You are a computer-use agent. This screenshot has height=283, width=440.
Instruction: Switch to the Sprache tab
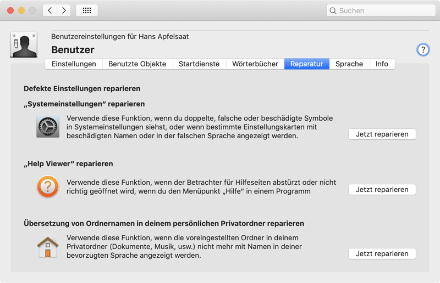pos(349,64)
